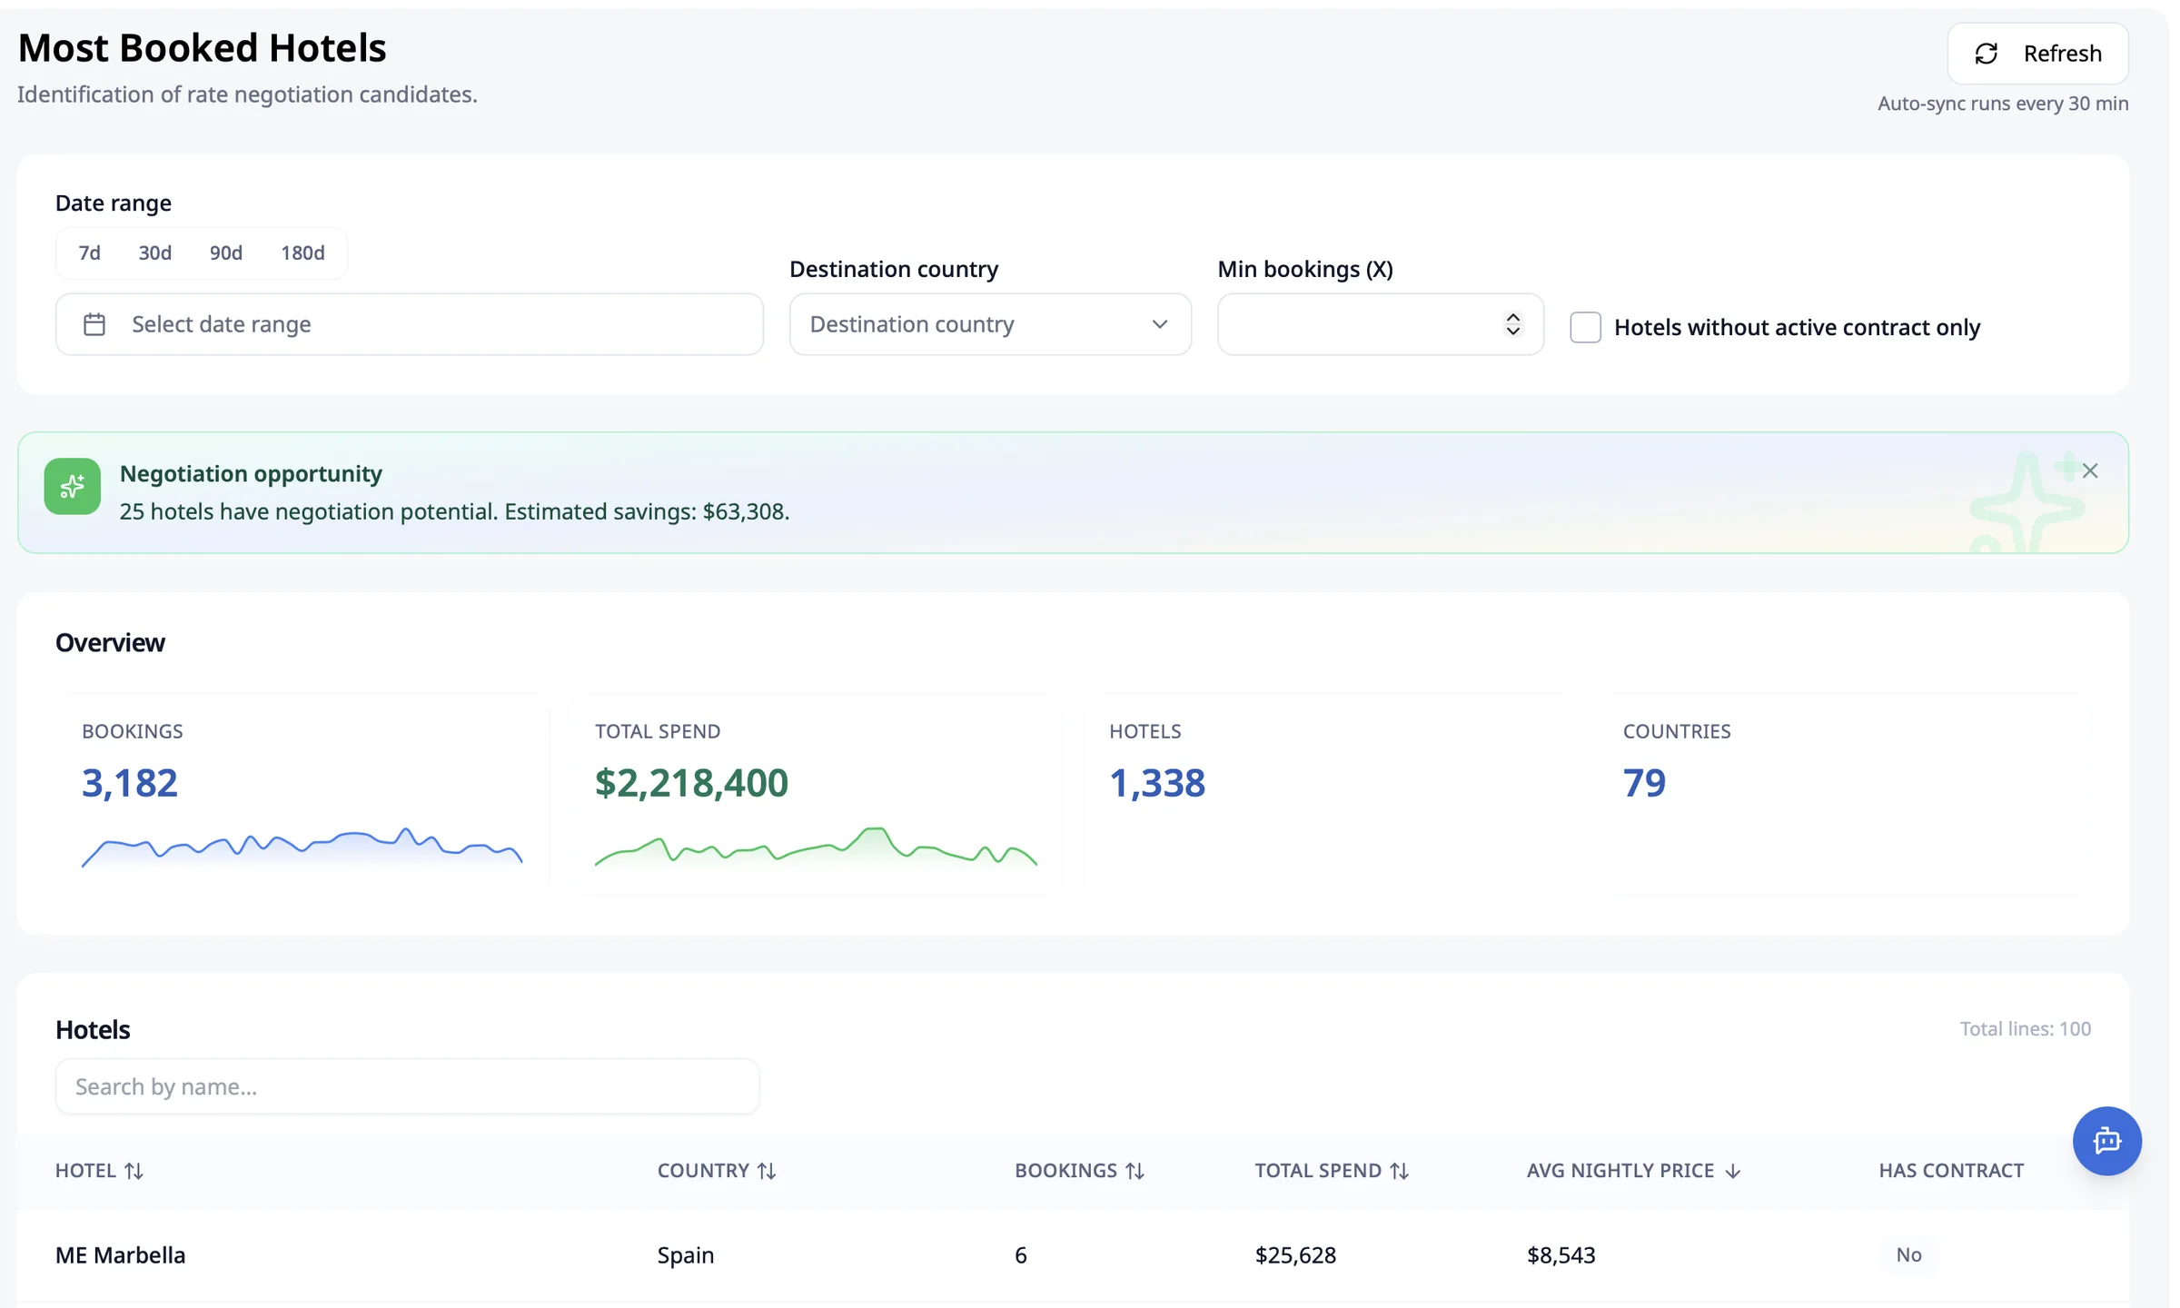2180x1308 pixels.
Task: Click the Refresh button
Action: (2037, 54)
